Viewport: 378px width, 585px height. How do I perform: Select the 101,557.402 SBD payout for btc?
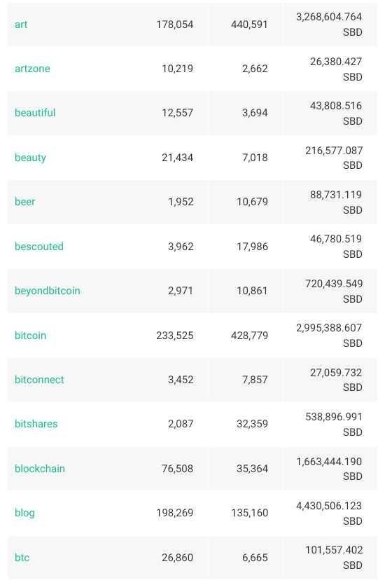pyautogui.click(x=334, y=558)
